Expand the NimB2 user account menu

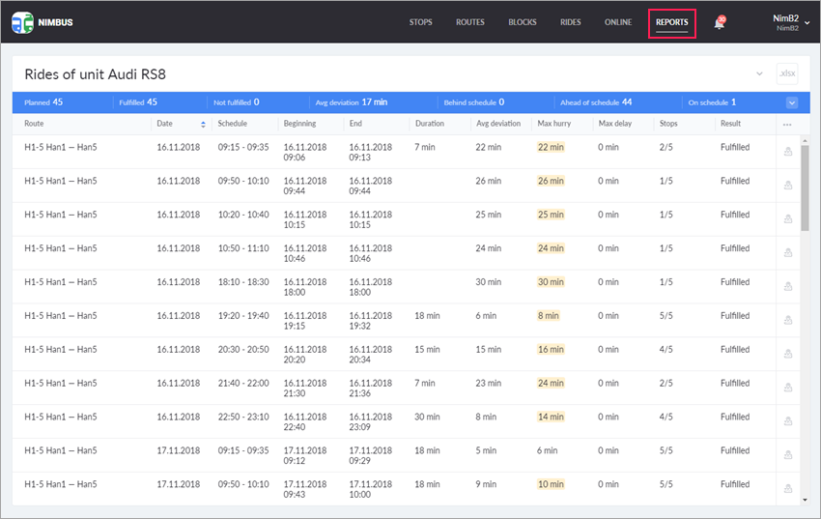tap(807, 23)
